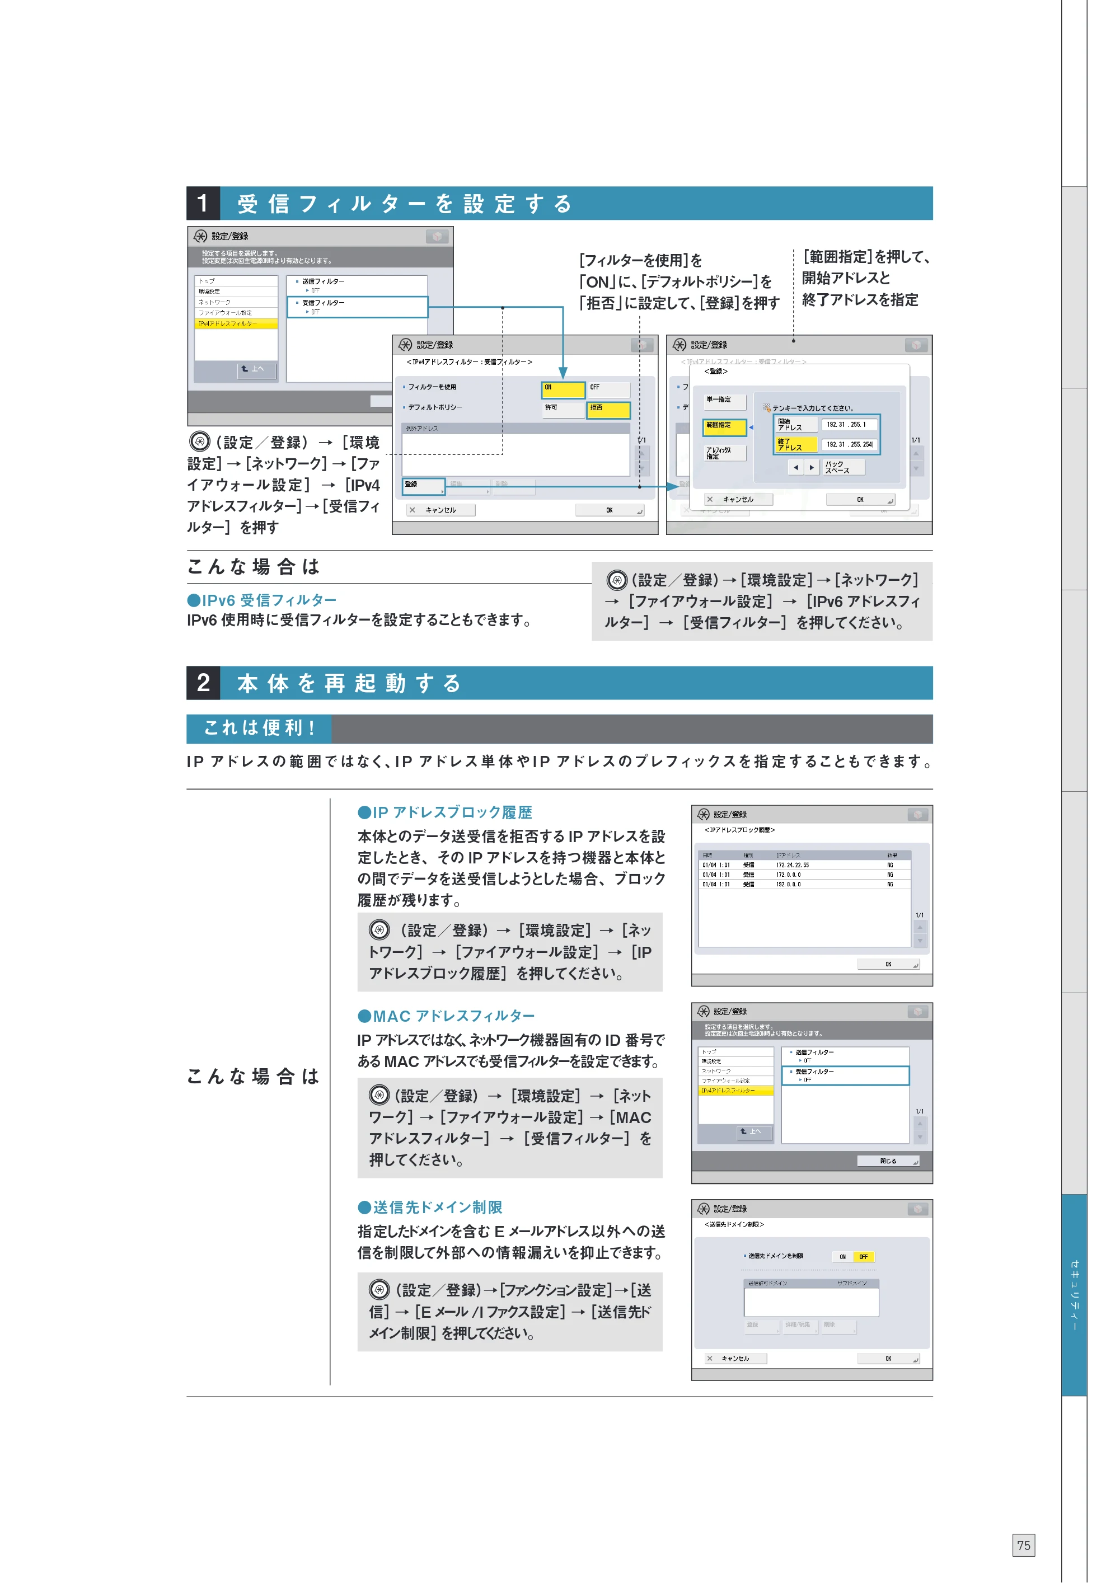The height and width of the screenshot is (1583, 1120).
Task: Turn 送信先ドメインを制限 ON
Action: click(842, 1257)
